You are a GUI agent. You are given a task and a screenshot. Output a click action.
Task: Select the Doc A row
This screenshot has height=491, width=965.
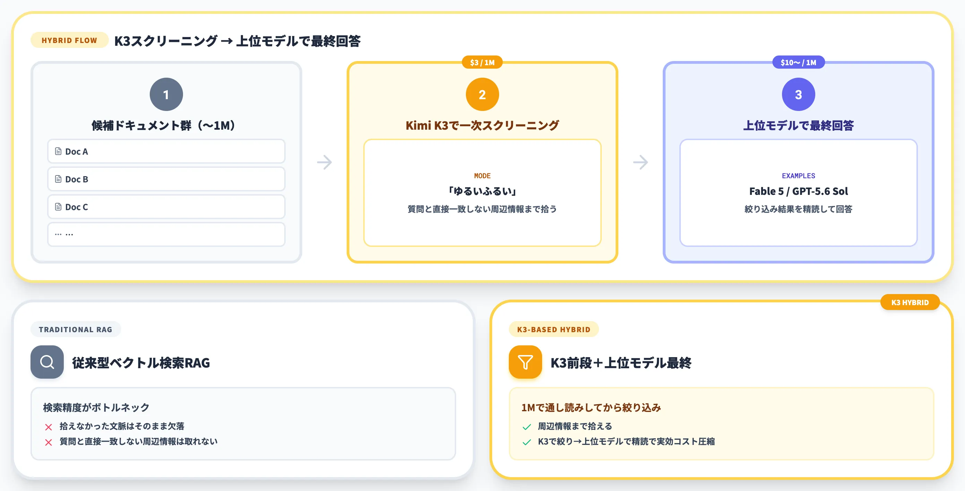point(166,152)
